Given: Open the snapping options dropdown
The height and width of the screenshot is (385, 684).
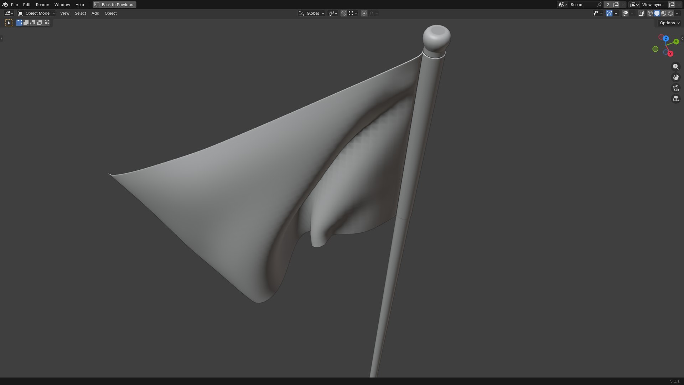Looking at the screenshot, I should click(353, 13).
